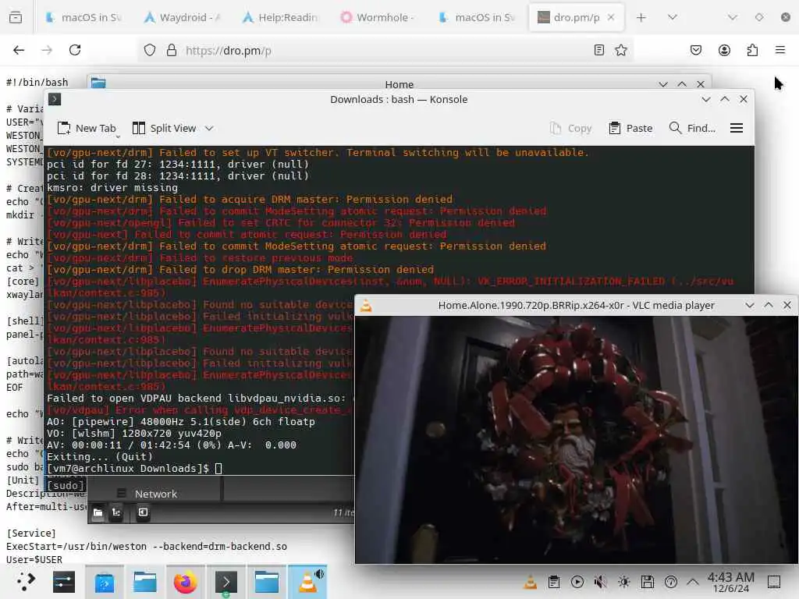This screenshot has width=799, height=599.
Task: Save page to Pocket
Action: click(695, 50)
